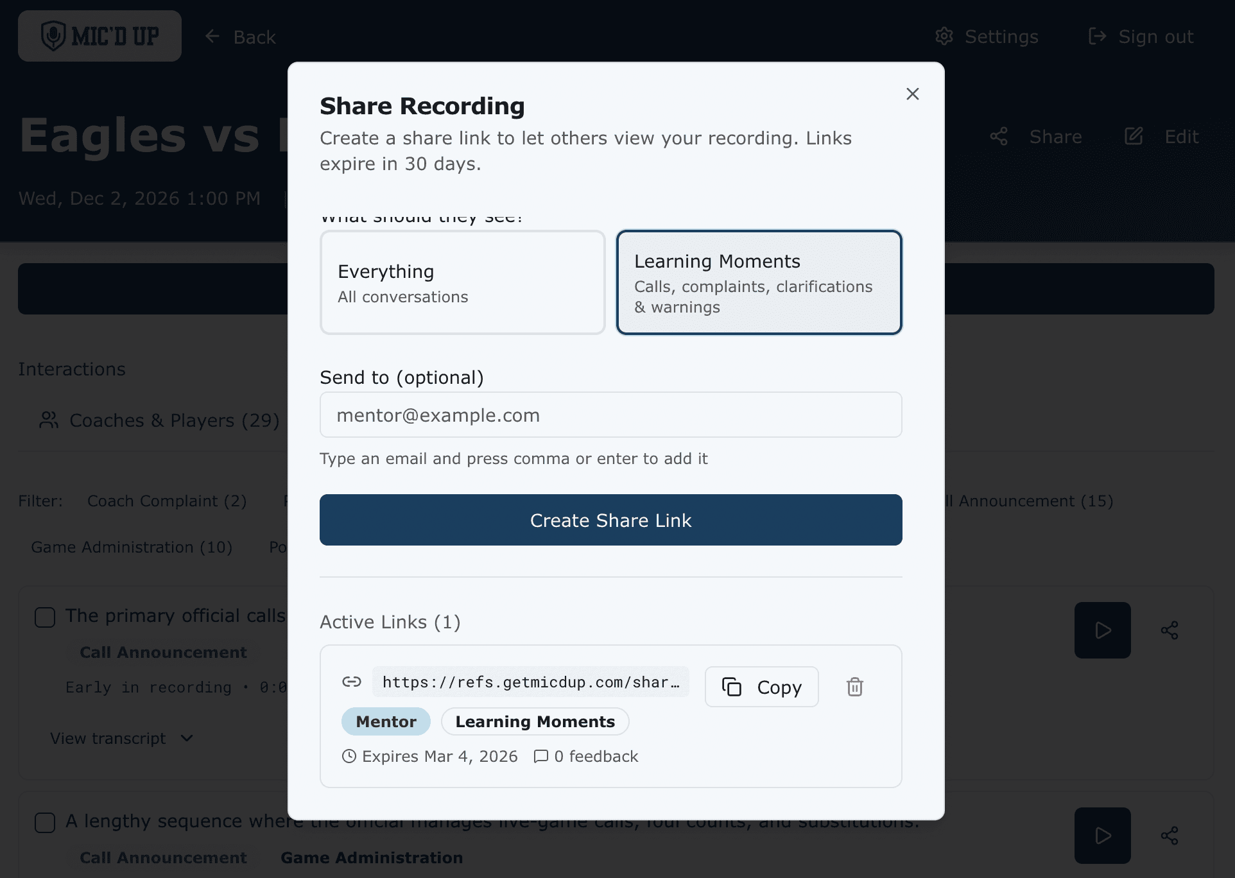Click the Copy link button

[x=761, y=687]
